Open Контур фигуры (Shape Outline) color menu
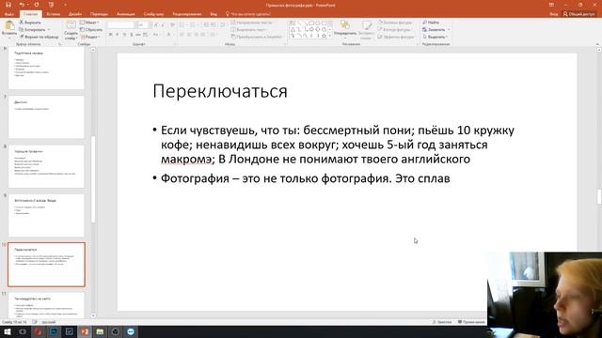602x338 pixels. click(x=395, y=29)
